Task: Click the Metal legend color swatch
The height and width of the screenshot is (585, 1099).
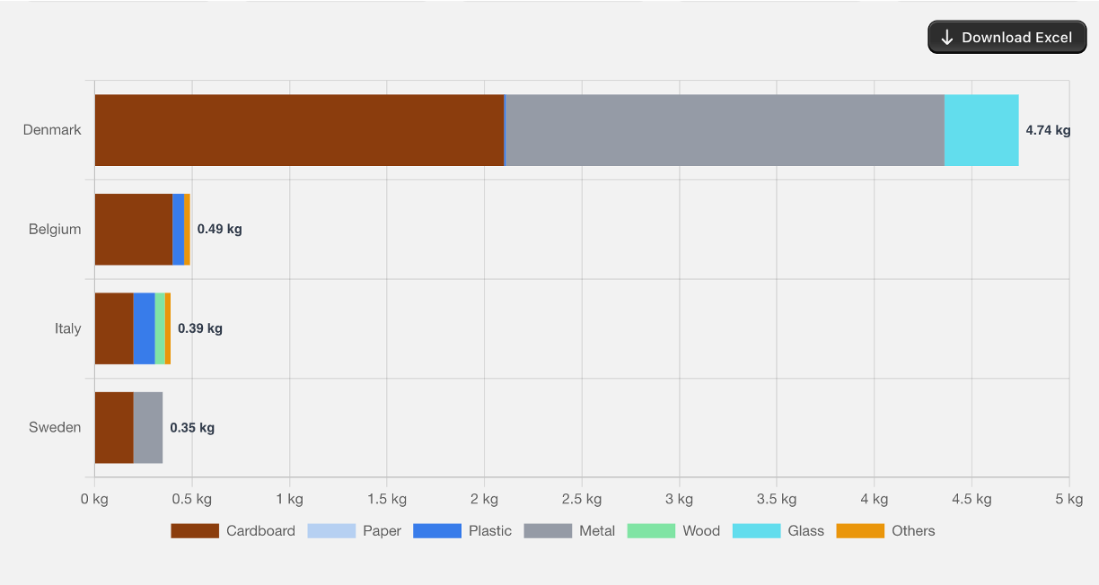Action: [549, 530]
